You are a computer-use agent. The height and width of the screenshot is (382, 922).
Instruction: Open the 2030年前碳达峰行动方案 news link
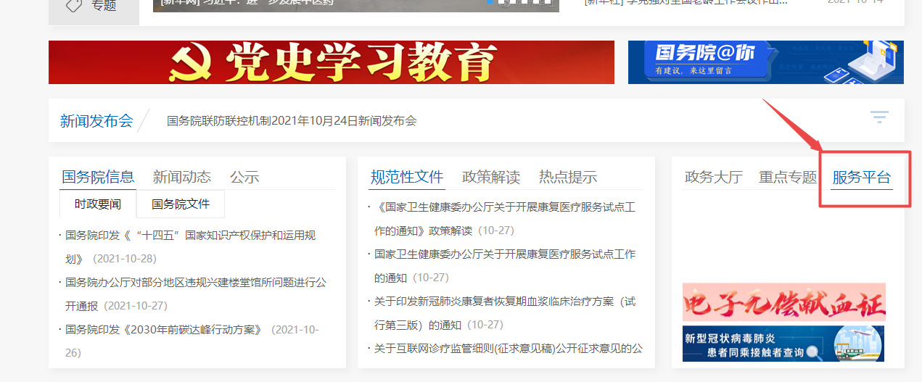click(163, 329)
